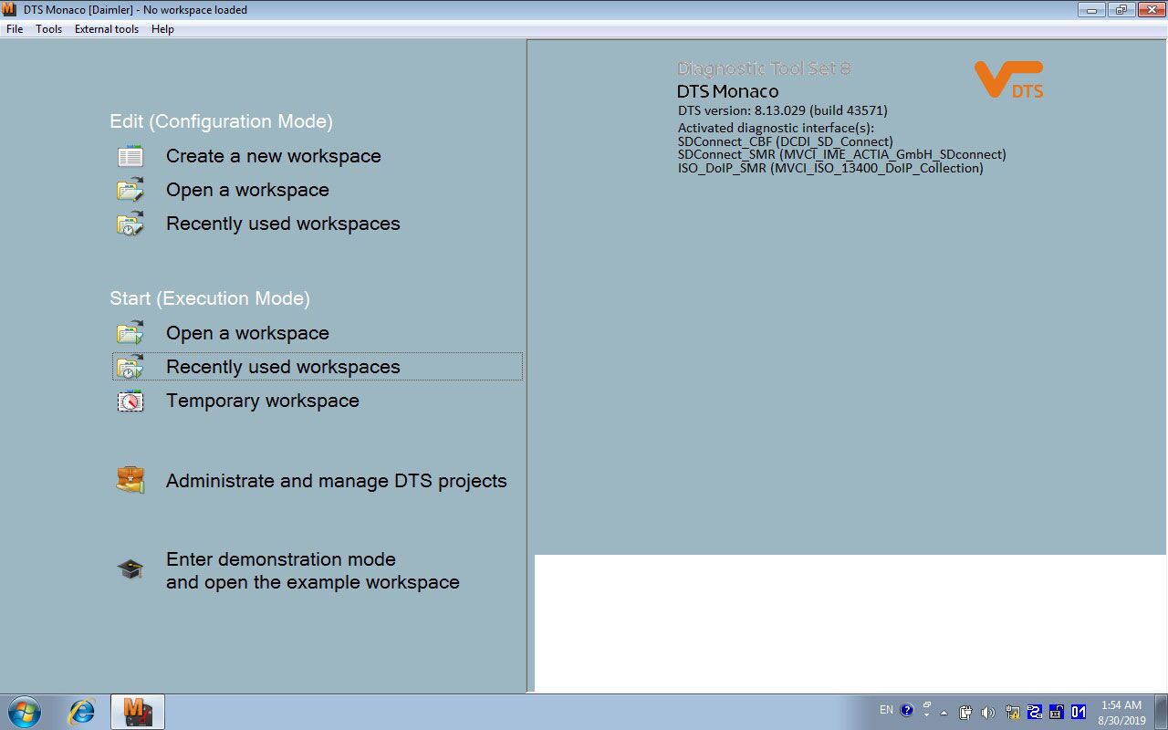The image size is (1168, 730).
Task: Select Recently used workspaces in Execution Mode
Action: [283, 367]
